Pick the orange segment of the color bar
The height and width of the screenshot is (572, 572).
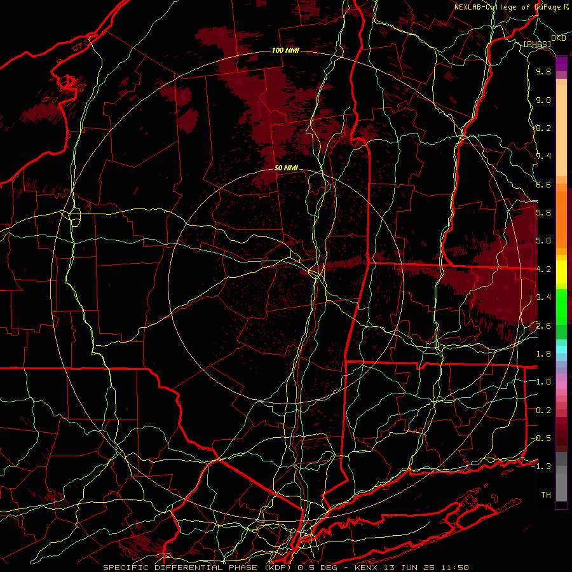click(x=561, y=220)
